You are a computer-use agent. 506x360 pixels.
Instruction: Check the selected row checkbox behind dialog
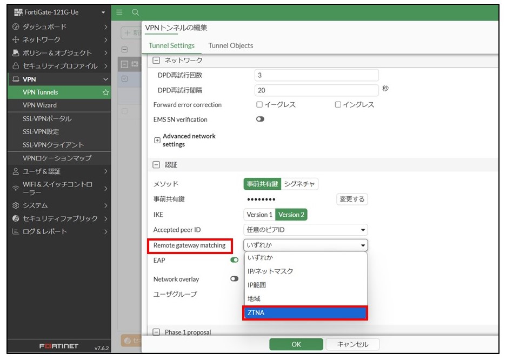(x=124, y=78)
